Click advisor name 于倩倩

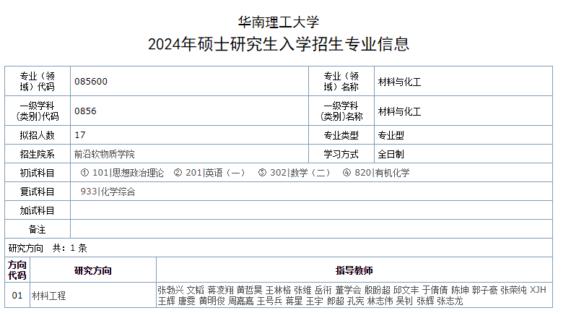coord(435,290)
